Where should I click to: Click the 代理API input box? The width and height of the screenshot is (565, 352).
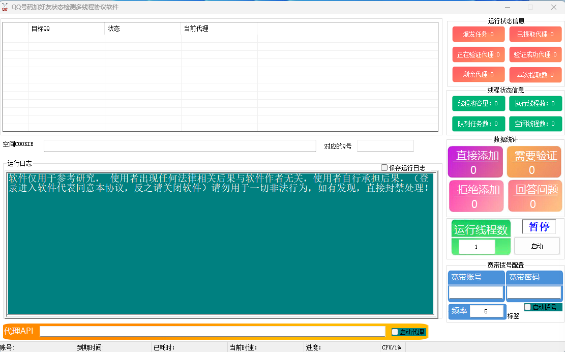coord(212,331)
